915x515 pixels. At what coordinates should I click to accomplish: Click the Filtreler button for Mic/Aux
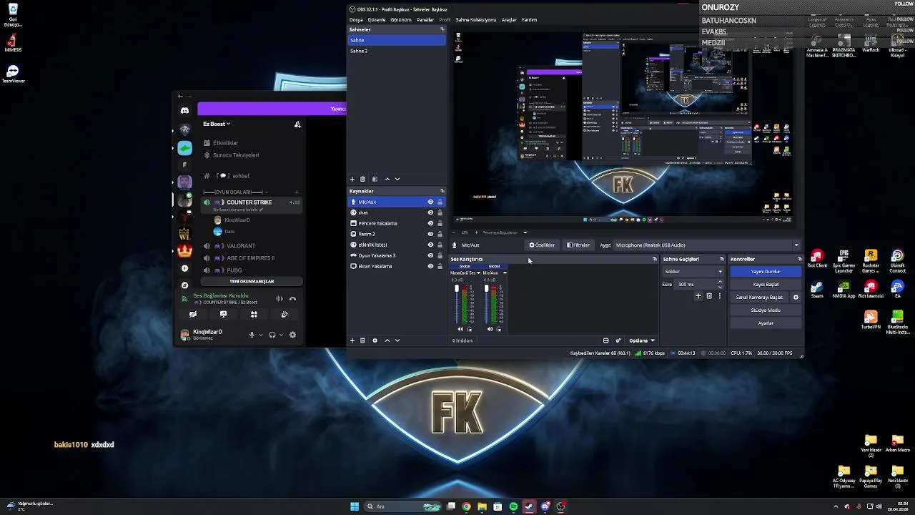578,245
